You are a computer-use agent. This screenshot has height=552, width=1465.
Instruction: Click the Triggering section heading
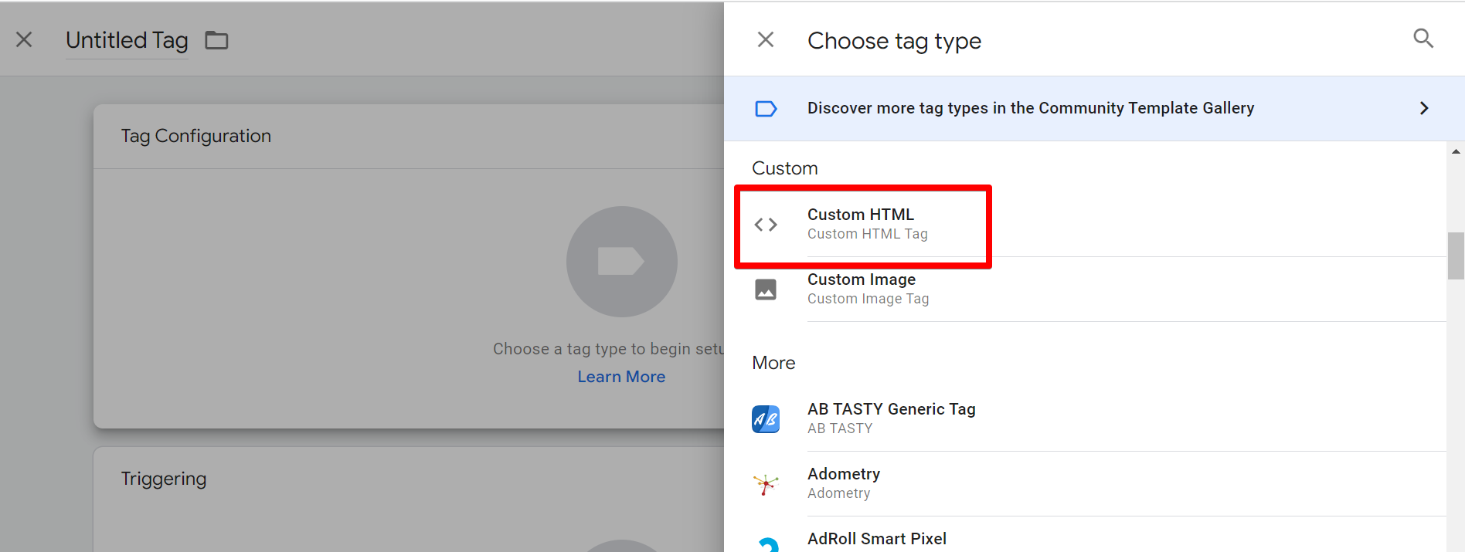point(164,479)
